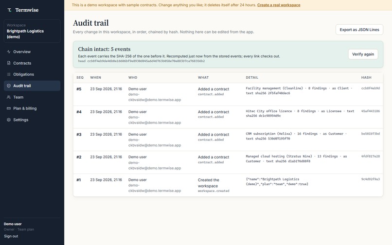Image resolution: width=392 pixels, height=245 pixels.
Task: Open the Brightpath Logistics workspace selector
Action: point(32,31)
